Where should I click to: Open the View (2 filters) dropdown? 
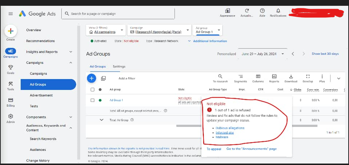tap(106, 30)
